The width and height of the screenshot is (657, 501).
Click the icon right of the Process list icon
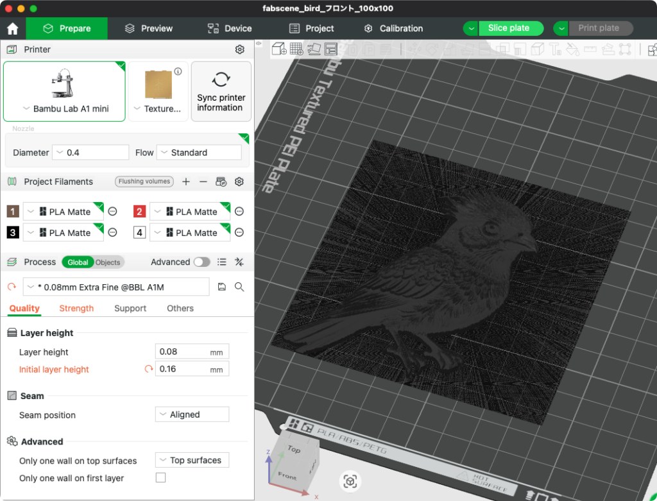click(x=239, y=262)
